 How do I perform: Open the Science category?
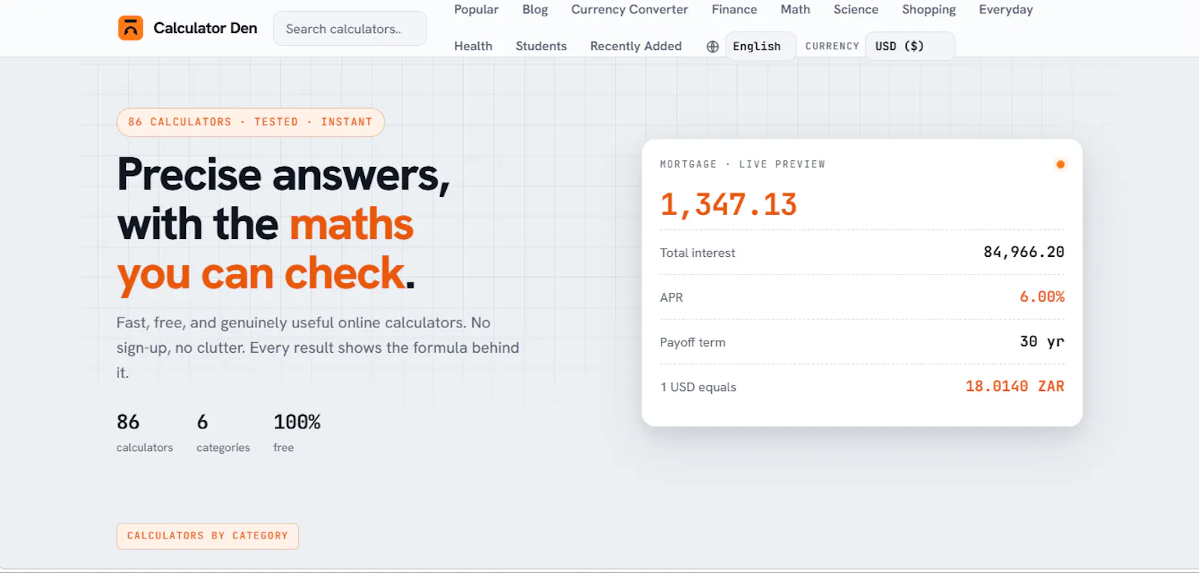pos(856,10)
